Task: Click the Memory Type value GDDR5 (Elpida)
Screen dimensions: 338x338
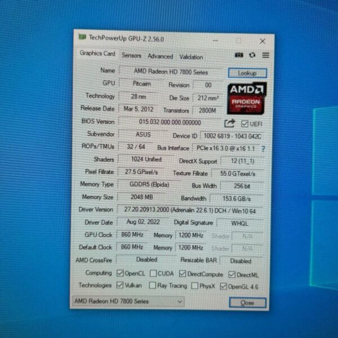Action: [149, 184]
